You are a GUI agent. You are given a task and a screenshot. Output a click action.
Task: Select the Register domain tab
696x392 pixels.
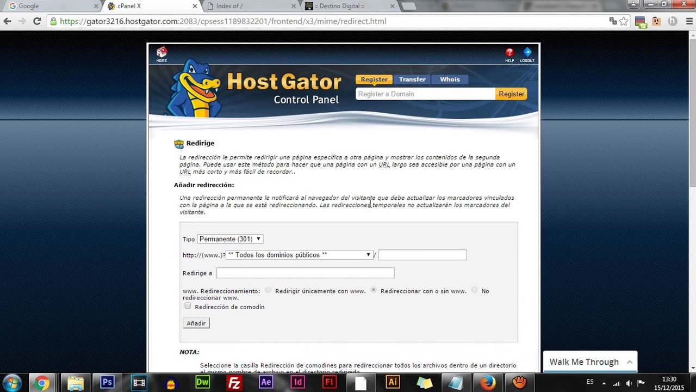pyautogui.click(x=374, y=79)
